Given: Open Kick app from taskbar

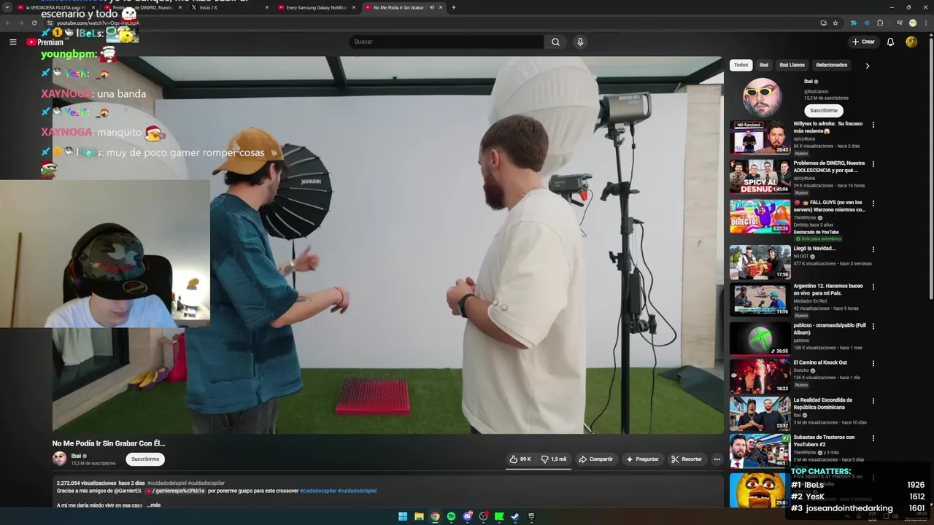Looking at the screenshot, I should tap(499, 516).
